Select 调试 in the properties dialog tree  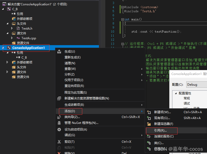[x=187, y=104]
